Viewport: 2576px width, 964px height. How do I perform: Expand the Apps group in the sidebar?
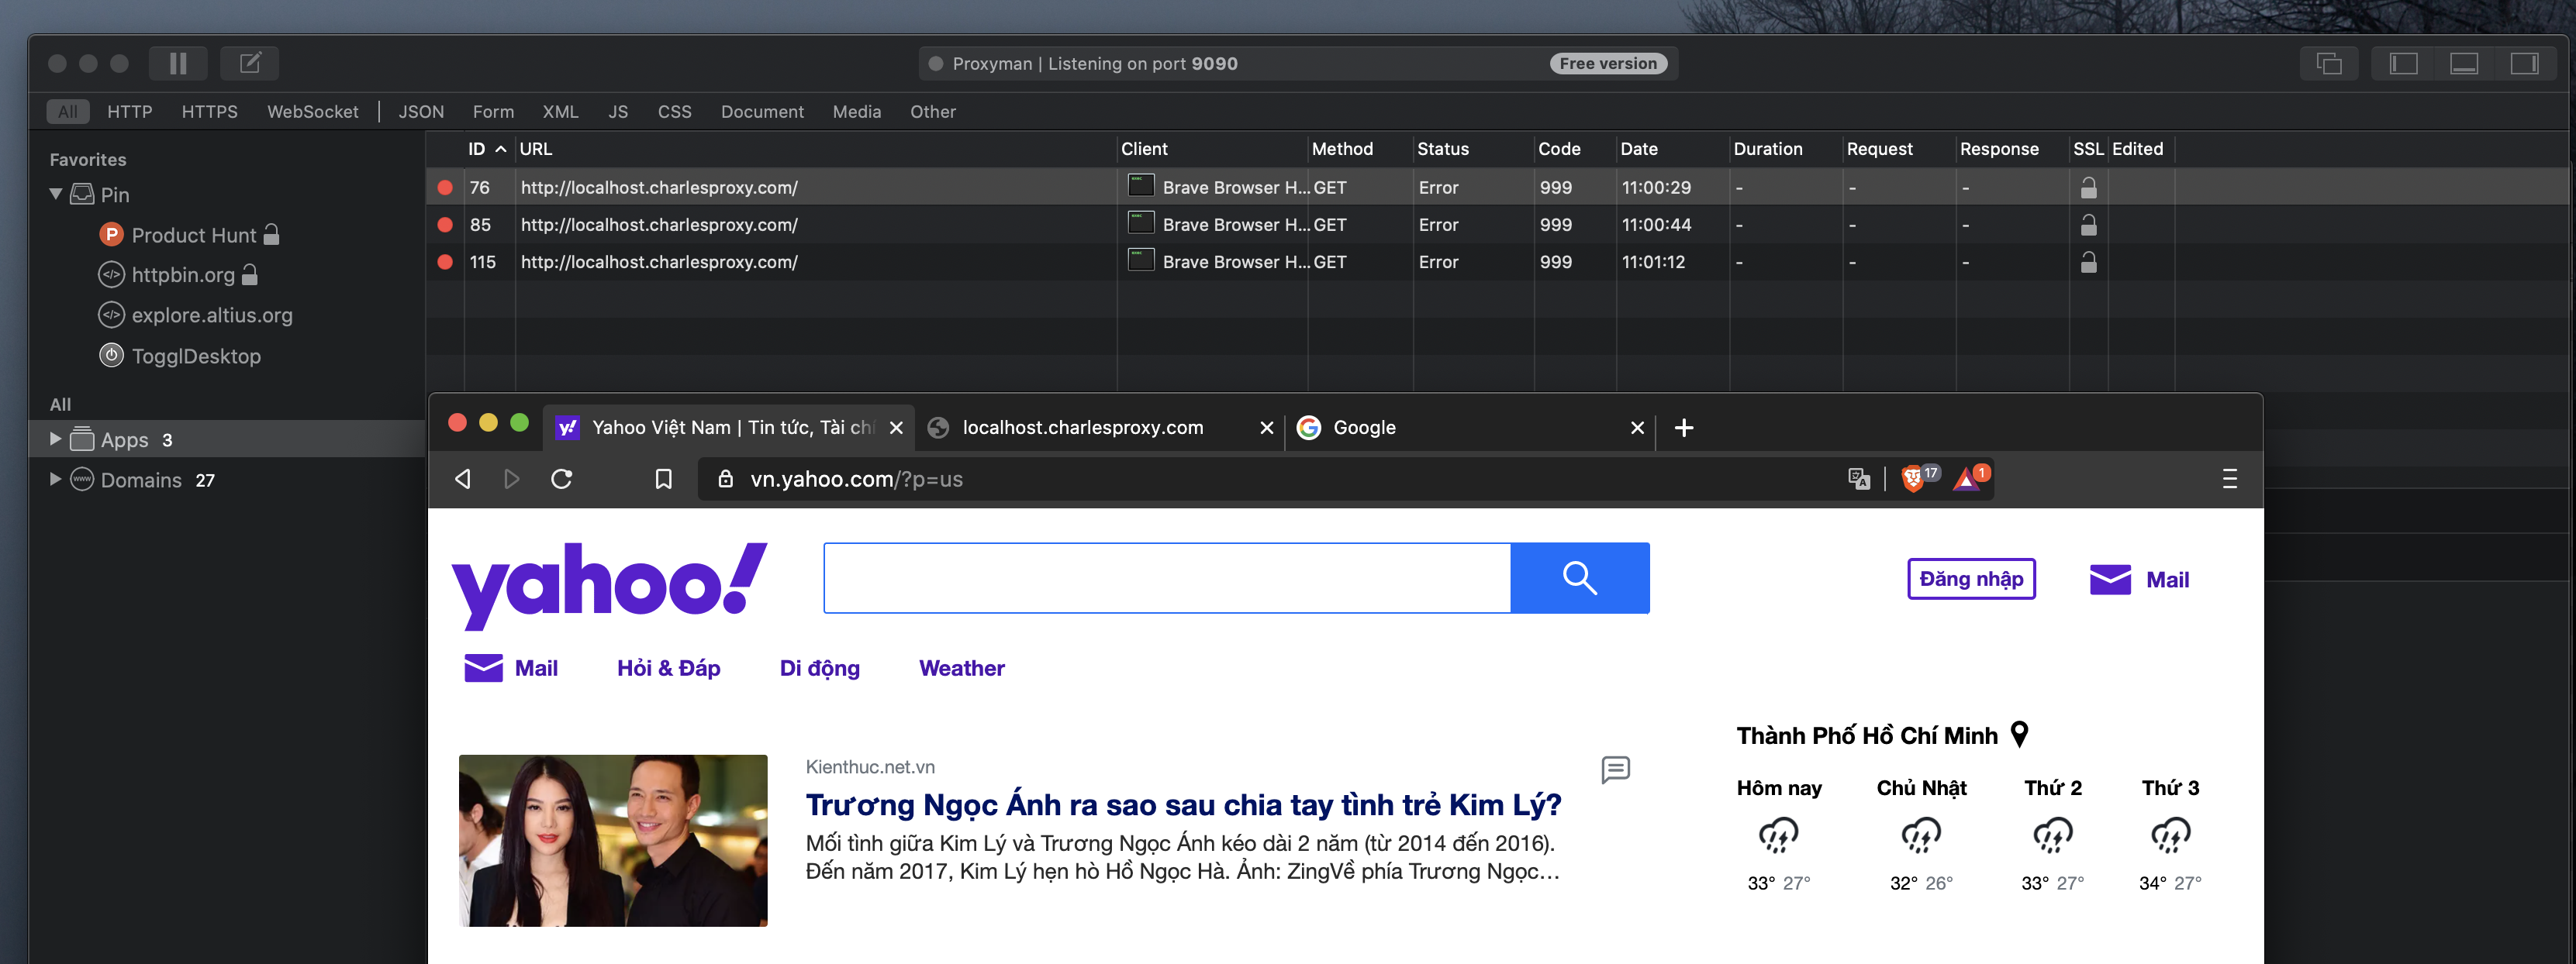pos(56,439)
